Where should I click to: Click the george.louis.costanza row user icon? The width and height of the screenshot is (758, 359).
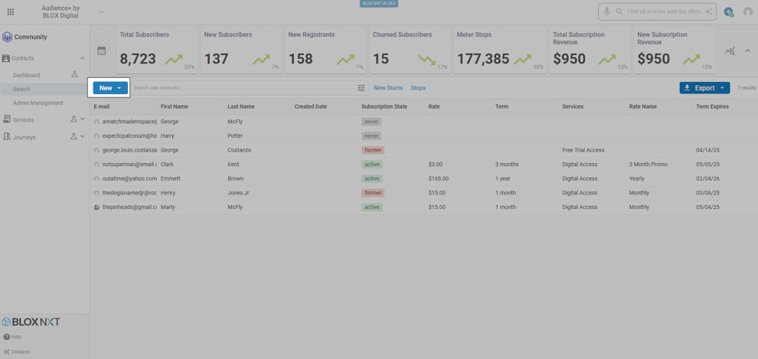[x=96, y=150]
